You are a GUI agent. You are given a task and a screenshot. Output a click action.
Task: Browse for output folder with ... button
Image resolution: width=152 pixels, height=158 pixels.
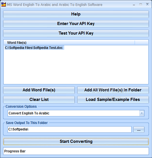coord(139,130)
